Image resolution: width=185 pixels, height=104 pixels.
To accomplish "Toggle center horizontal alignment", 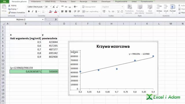I will point(66,12).
